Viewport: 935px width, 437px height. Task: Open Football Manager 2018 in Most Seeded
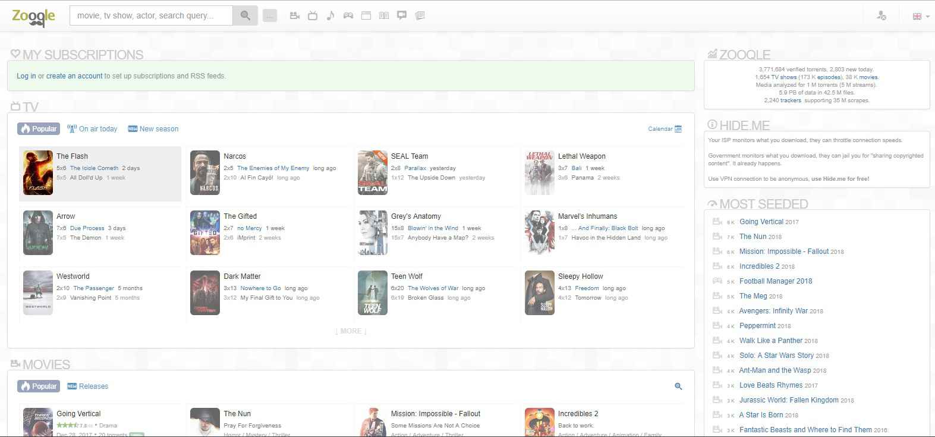pos(776,281)
